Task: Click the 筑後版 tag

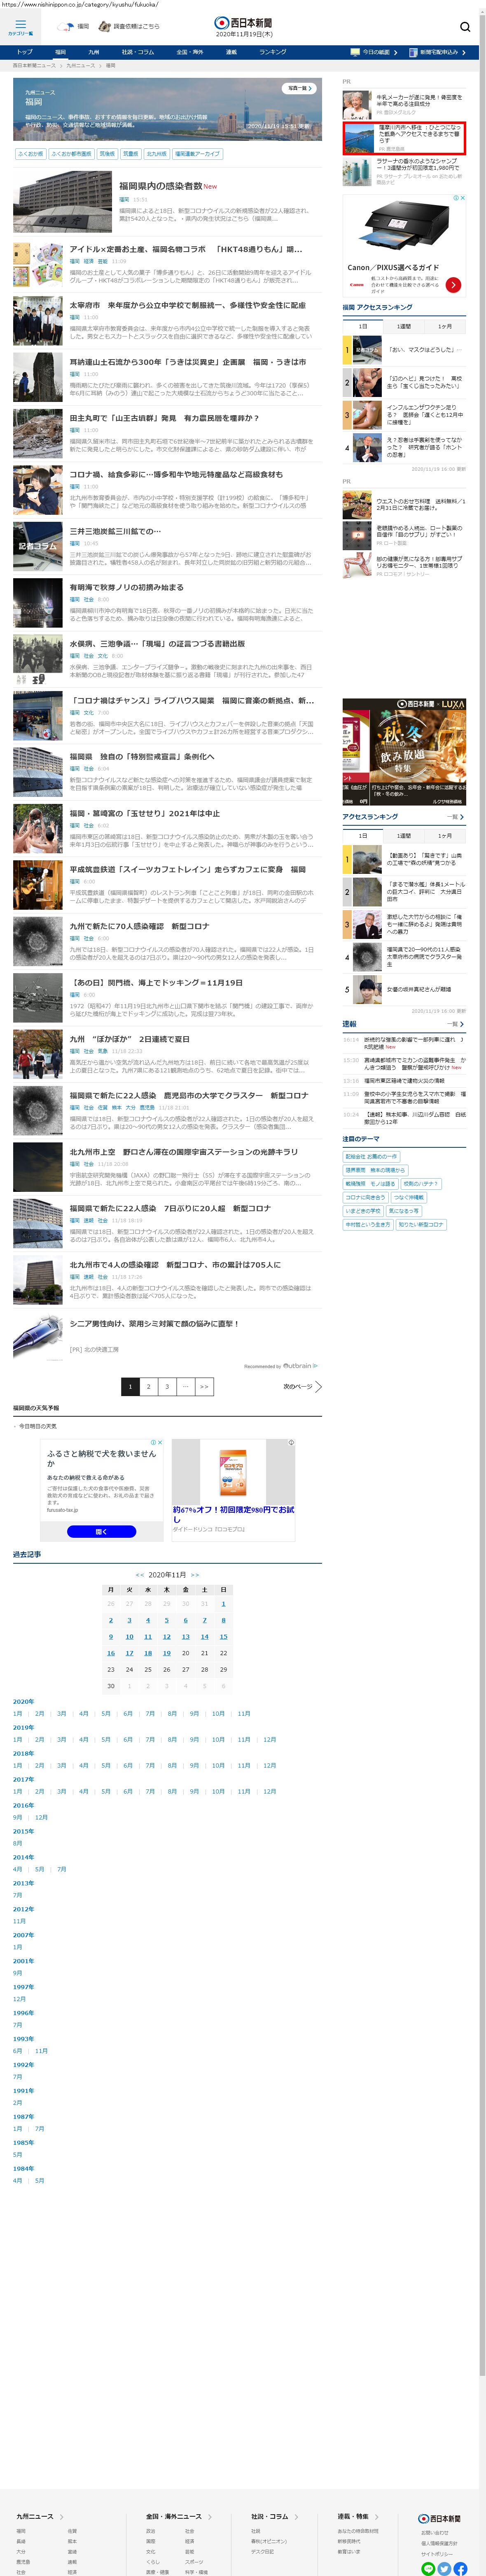Action: click(x=107, y=154)
